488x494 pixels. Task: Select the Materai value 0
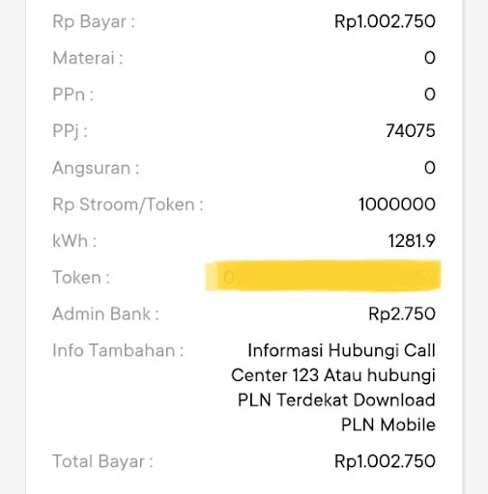tap(430, 58)
